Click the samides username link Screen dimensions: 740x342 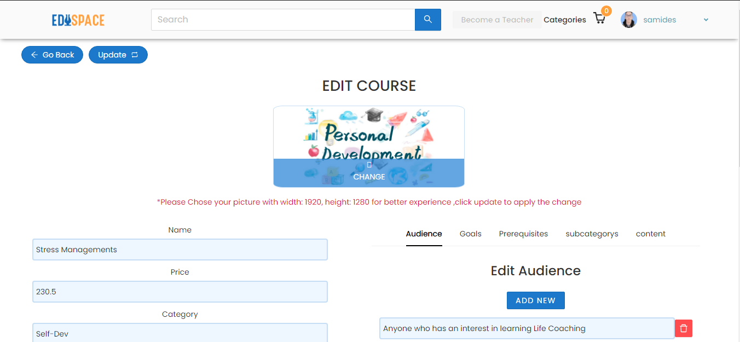point(660,20)
